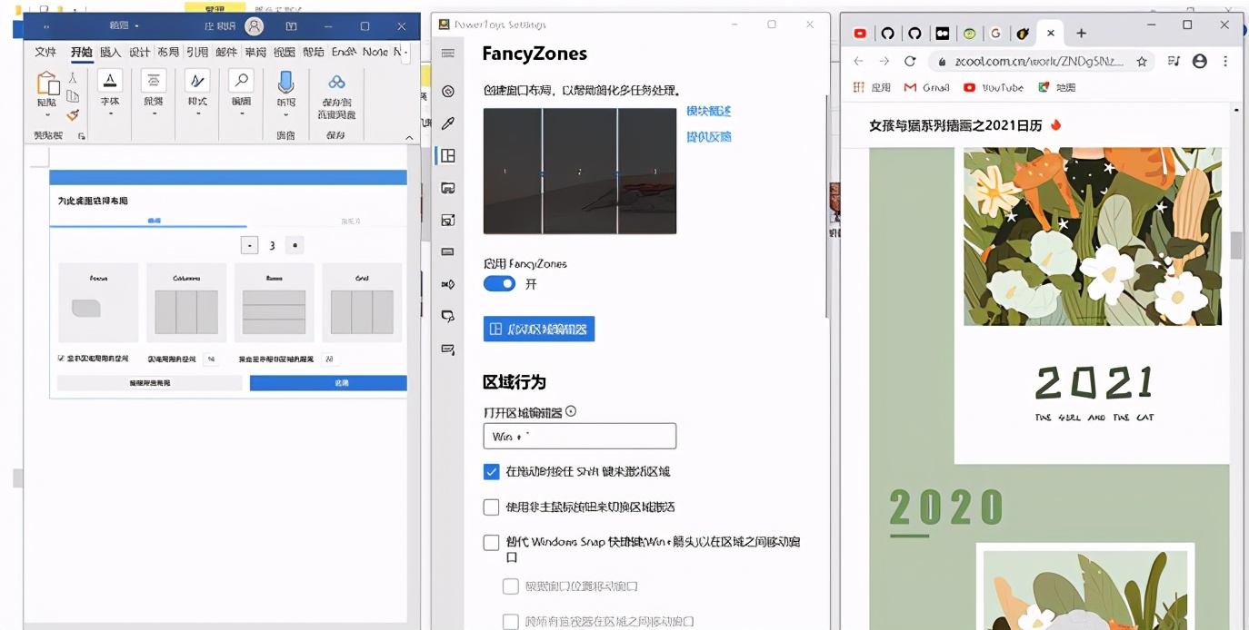Open the give feedback link in PowerToys
Image resolution: width=1249 pixels, height=630 pixels.
coord(709,137)
